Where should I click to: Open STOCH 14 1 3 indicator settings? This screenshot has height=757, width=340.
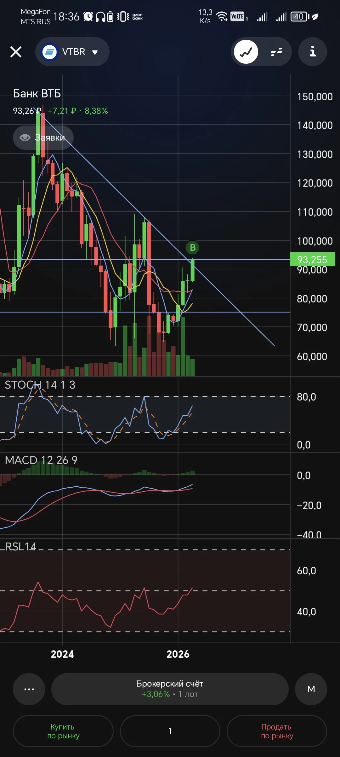[40, 385]
